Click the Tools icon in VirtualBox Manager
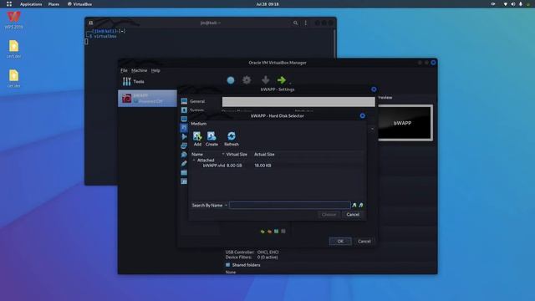The image size is (535, 301). 127,81
